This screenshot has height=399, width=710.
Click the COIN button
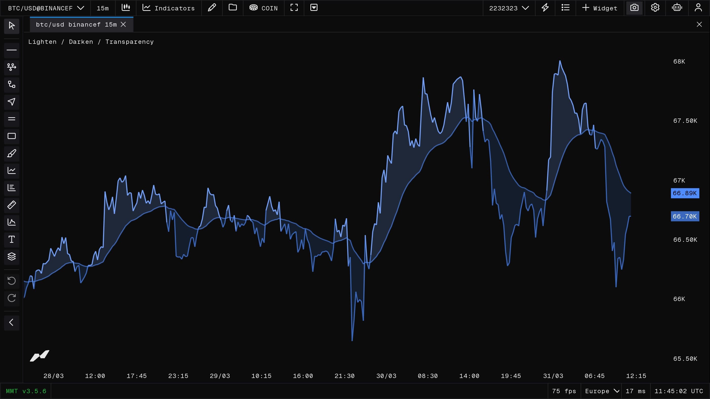pos(263,8)
